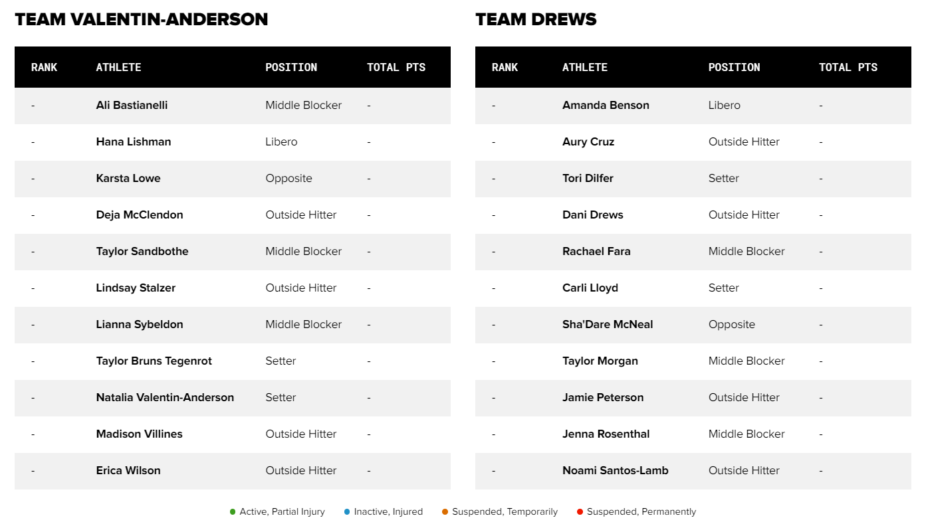Click ATHLETE column header in Team Drews

click(x=585, y=67)
